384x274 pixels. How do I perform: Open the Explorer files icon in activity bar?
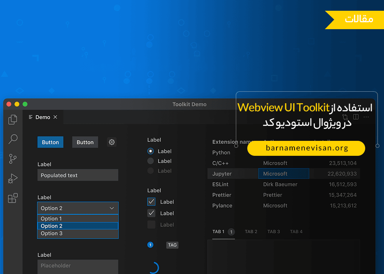[13, 119]
